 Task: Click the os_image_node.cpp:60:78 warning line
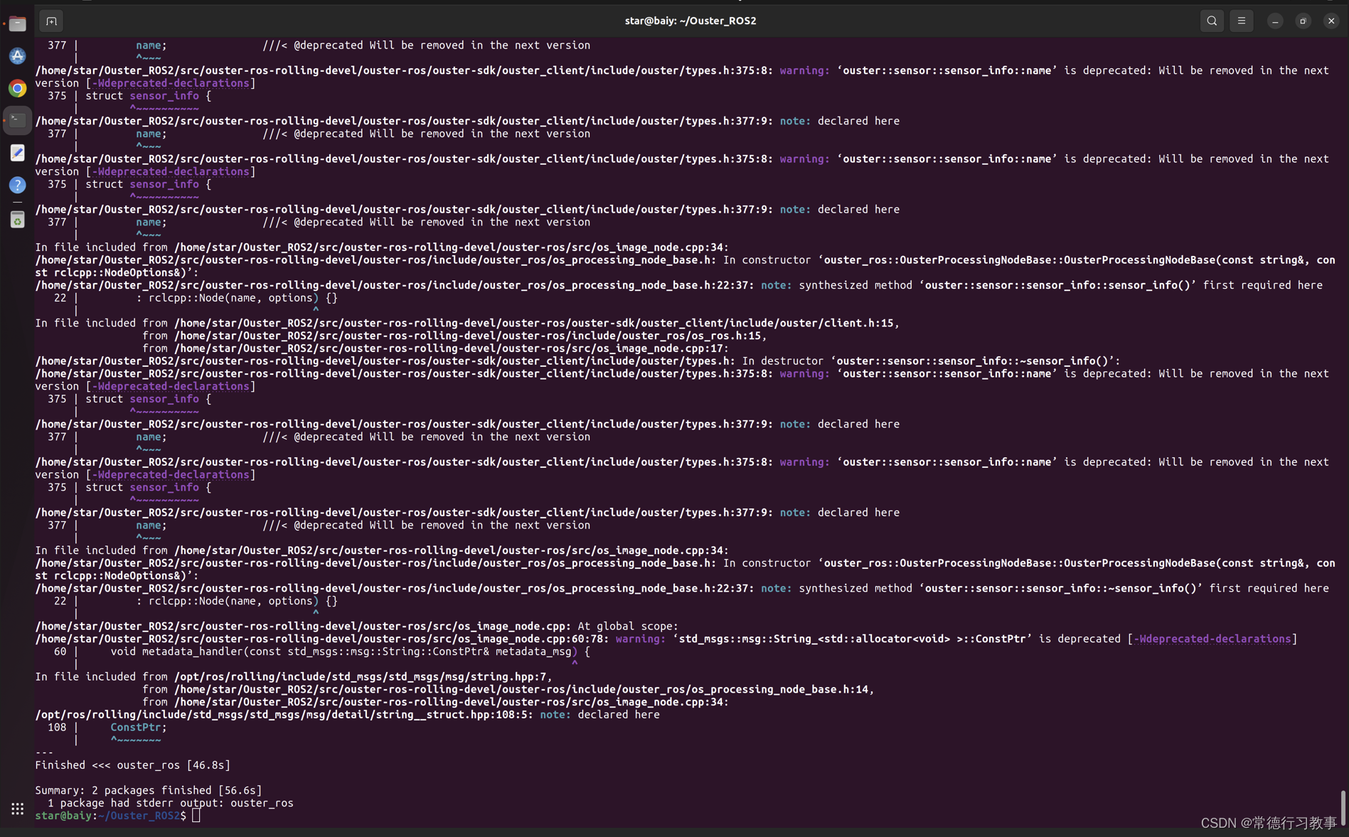tap(666, 639)
